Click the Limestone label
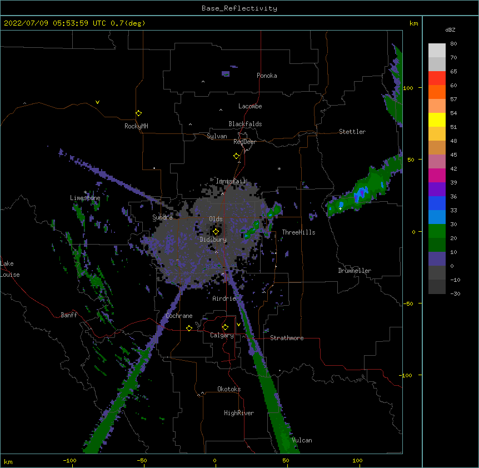Viewport: 479px width, 468px height. pyautogui.click(x=85, y=198)
